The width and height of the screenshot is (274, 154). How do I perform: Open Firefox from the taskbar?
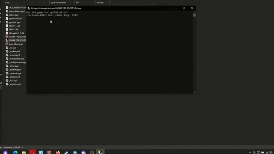click(x=58, y=152)
